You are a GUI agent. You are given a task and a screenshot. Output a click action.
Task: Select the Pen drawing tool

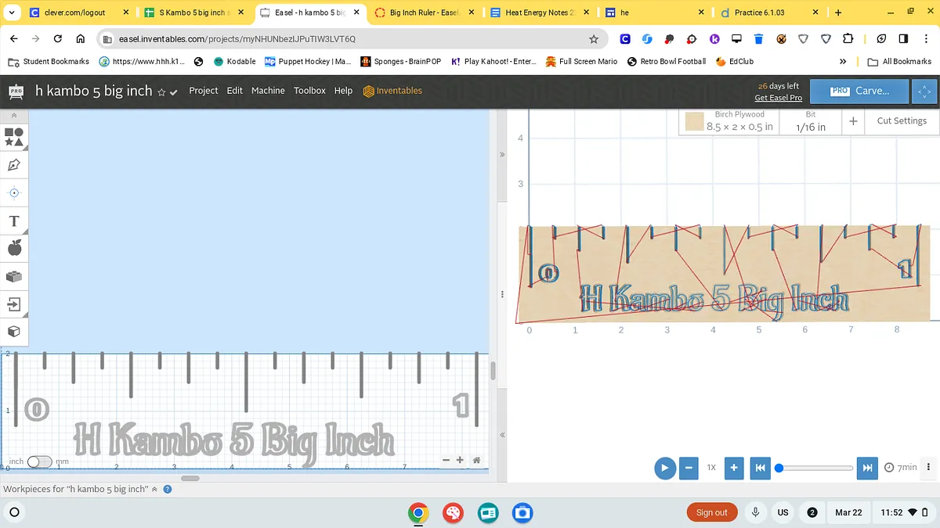coord(14,165)
